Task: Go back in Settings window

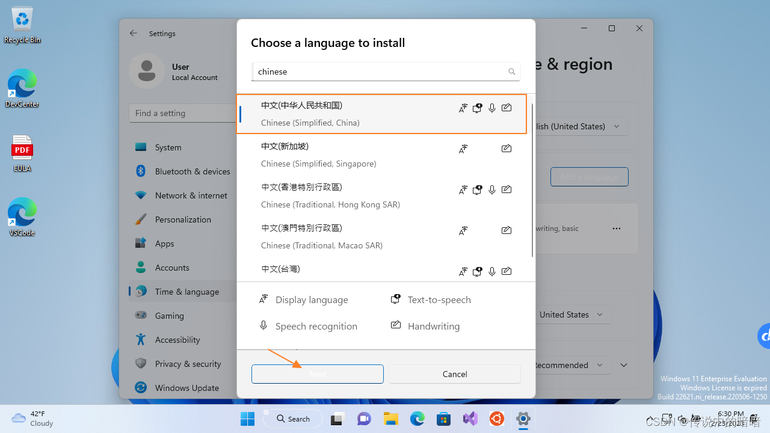Action: point(134,34)
